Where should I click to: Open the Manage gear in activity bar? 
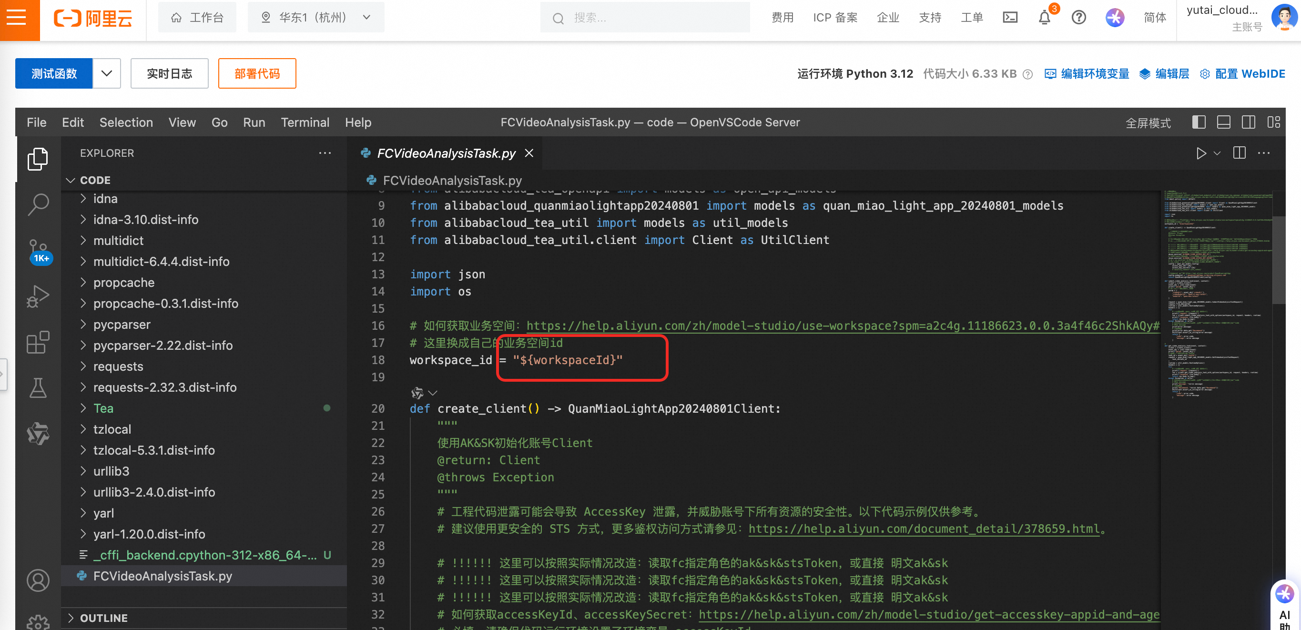tap(38, 622)
